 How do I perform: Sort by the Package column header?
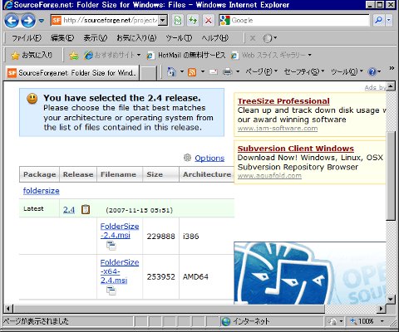pyautogui.click(x=39, y=174)
